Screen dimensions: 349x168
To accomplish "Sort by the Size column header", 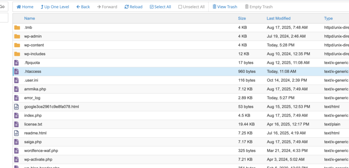I will coord(242,18).
